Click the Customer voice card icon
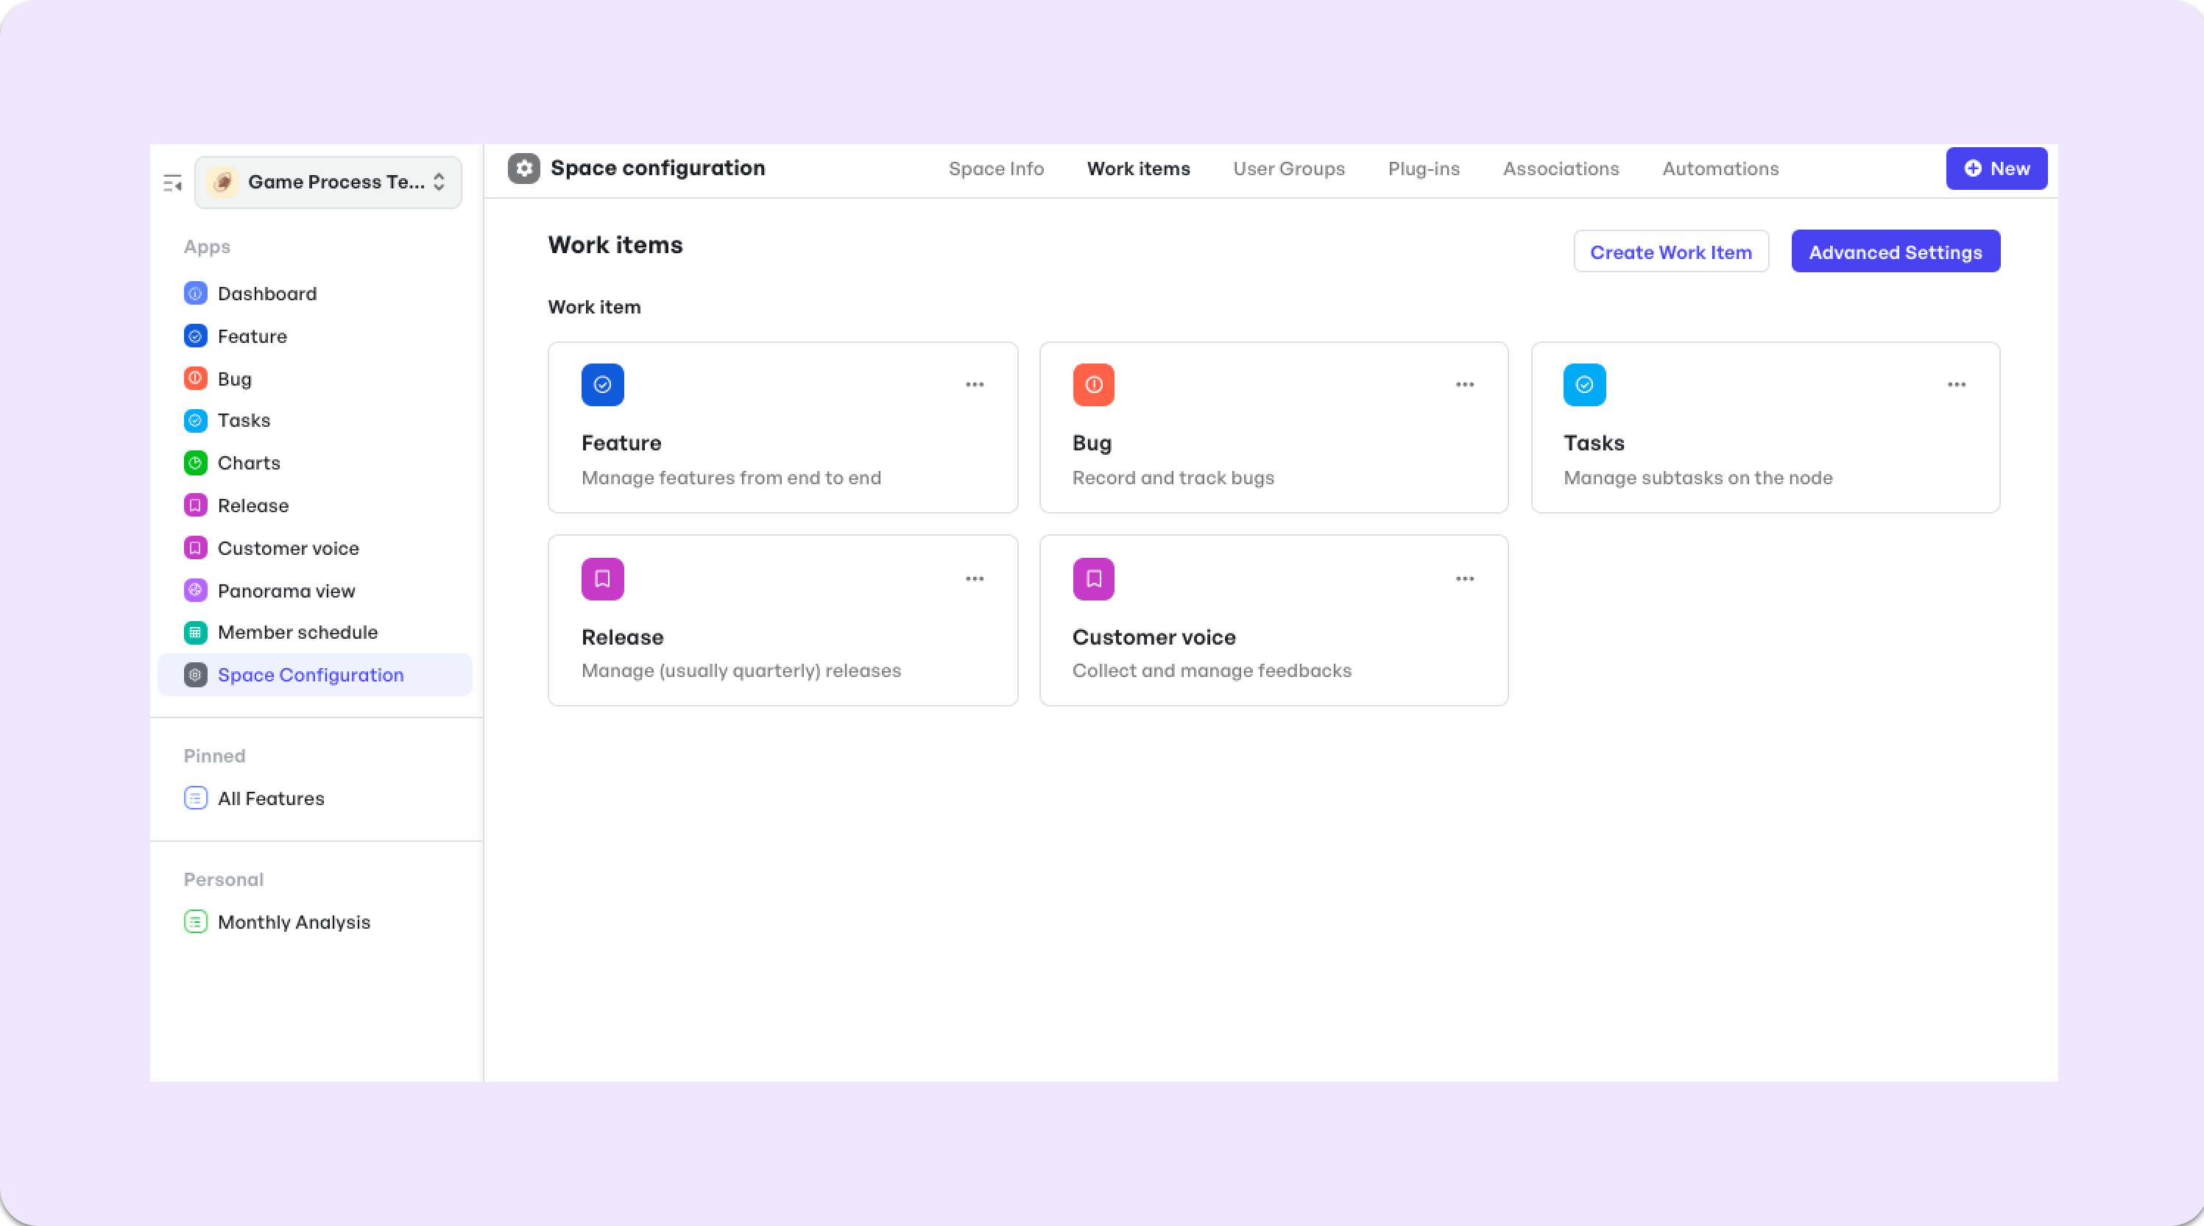Viewport: 2204px width, 1226px height. (1093, 579)
